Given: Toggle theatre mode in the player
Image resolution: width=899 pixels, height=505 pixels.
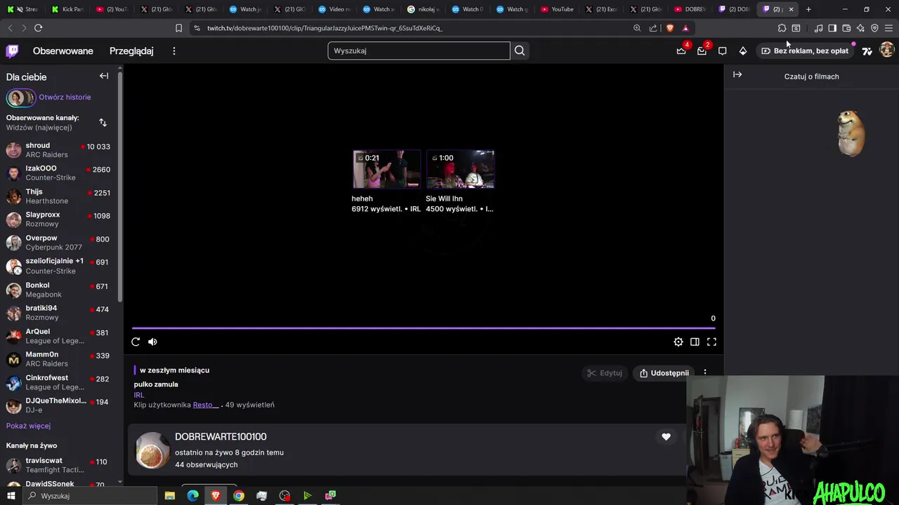Looking at the screenshot, I should coord(695,342).
